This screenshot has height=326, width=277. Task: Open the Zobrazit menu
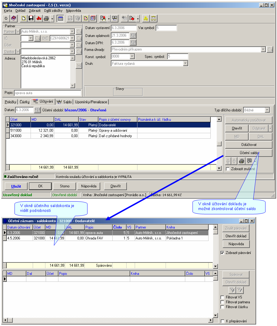tap(35, 11)
